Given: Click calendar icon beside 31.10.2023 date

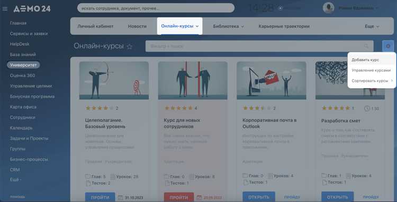Looking at the screenshot, I should pos(121,197).
